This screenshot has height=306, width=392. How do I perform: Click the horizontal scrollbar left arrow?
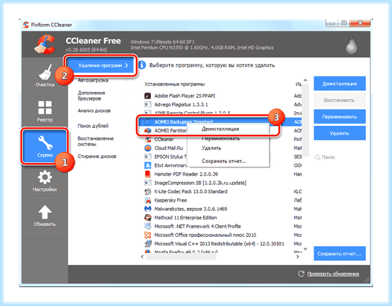coord(142,256)
